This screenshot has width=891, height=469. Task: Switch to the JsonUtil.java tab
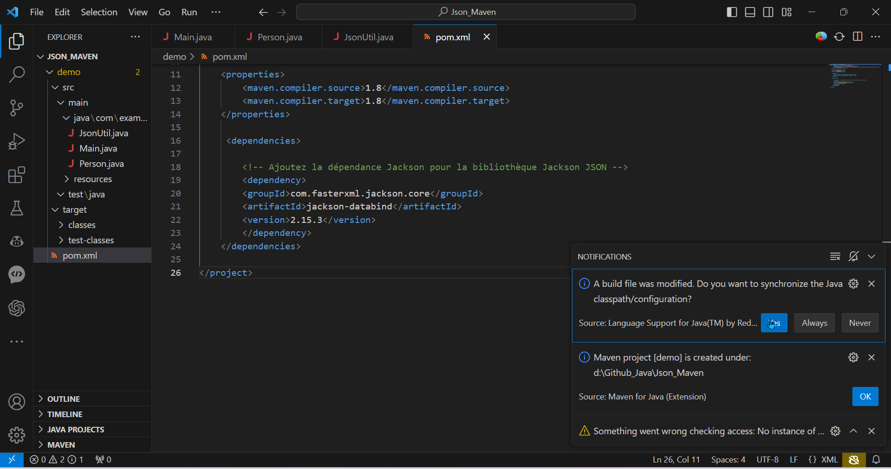(x=368, y=37)
